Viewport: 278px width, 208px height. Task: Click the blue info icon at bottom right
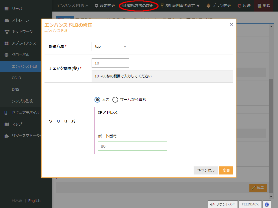pyautogui.click(x=267, y=205)
